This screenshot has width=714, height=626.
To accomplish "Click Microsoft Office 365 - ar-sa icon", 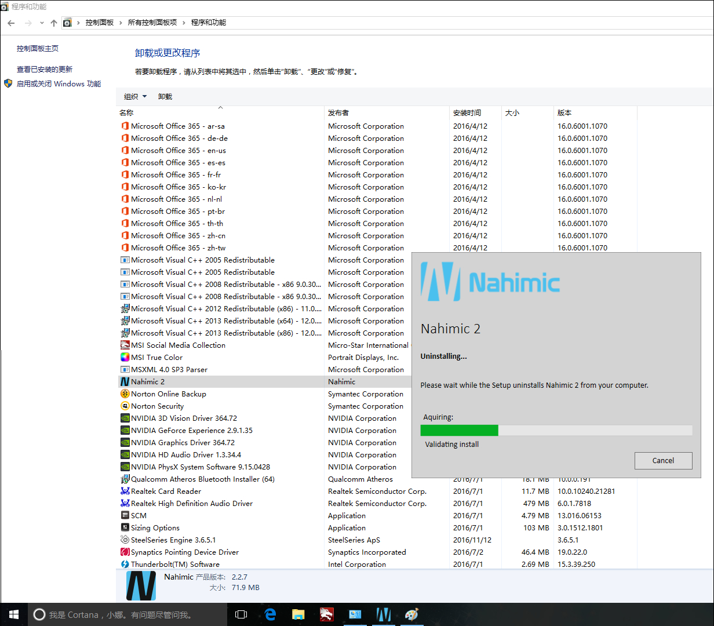I will pos(125,126).
